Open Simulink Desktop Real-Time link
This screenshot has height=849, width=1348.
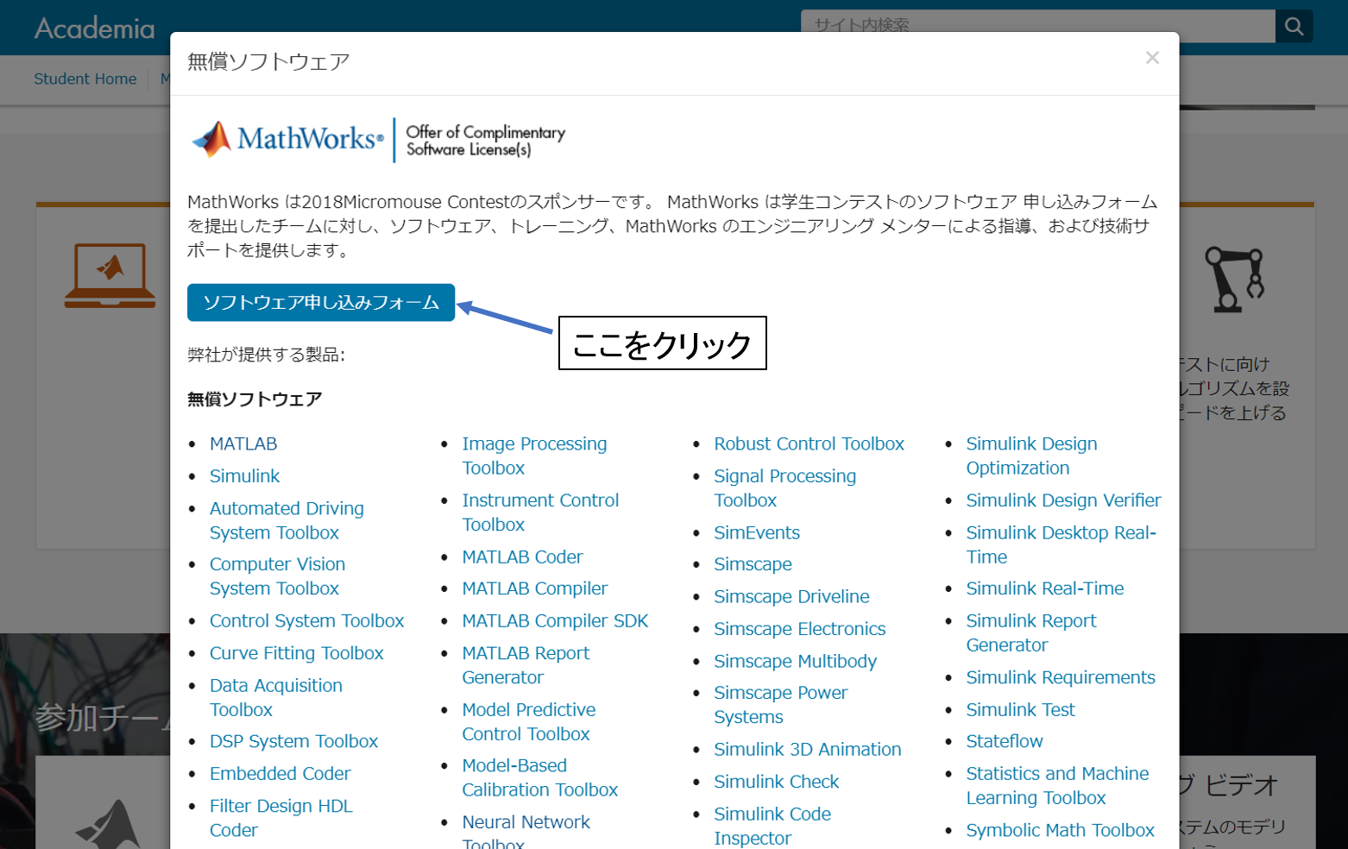(1061, 545)
